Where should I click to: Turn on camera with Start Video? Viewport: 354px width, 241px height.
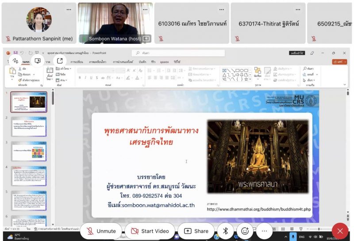(x=149, y=231)
